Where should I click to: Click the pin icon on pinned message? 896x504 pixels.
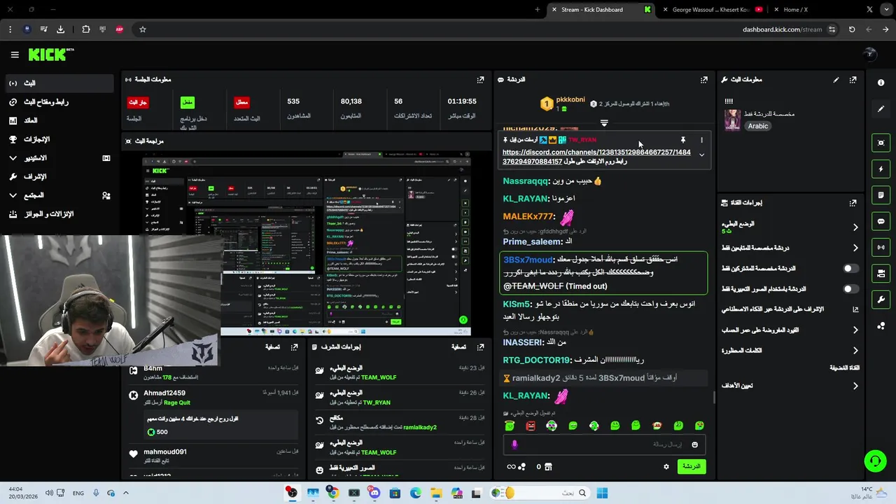683,140
